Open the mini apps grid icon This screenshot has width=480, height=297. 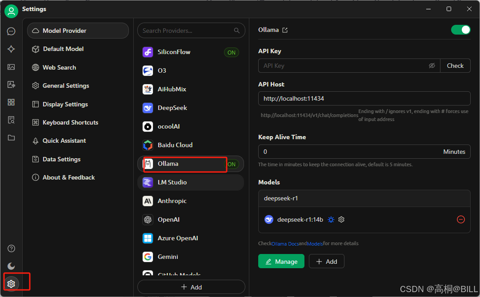(x=11, y=102)
